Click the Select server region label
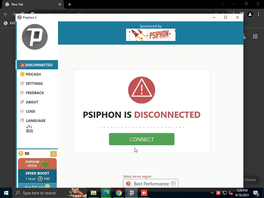The width and height of the screenshot is (264, 198). tap(137, 176)
